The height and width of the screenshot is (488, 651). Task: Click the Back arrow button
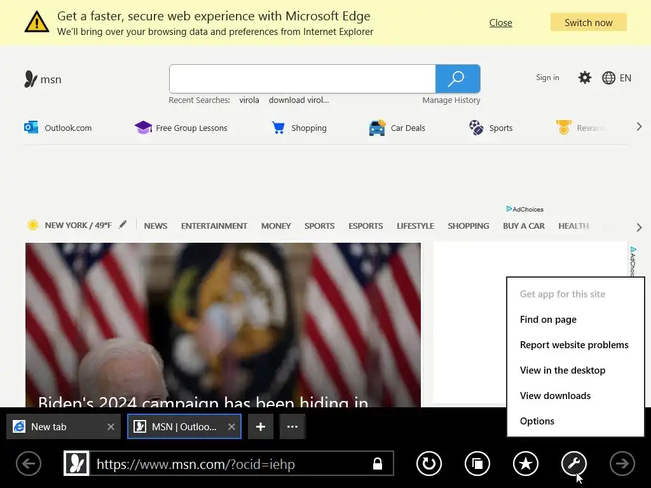pos(29,463)
